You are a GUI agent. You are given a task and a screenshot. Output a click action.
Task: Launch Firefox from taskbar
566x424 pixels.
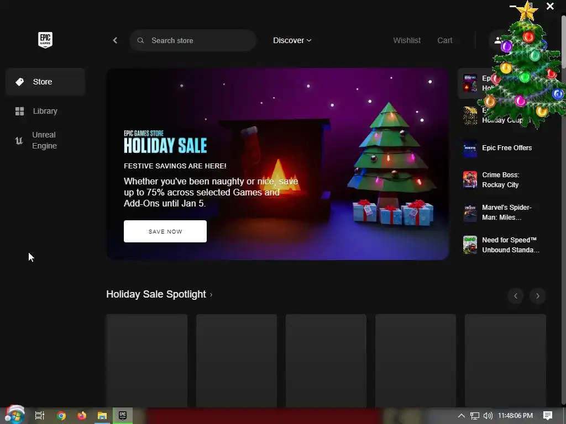[82, 416]
